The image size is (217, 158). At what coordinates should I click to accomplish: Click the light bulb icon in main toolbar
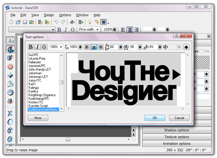click(x=90, y=22)
